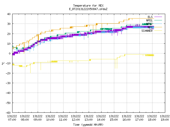Click the green NPD1 legend line sample
The image size is (170, 127).
[158, 20]
